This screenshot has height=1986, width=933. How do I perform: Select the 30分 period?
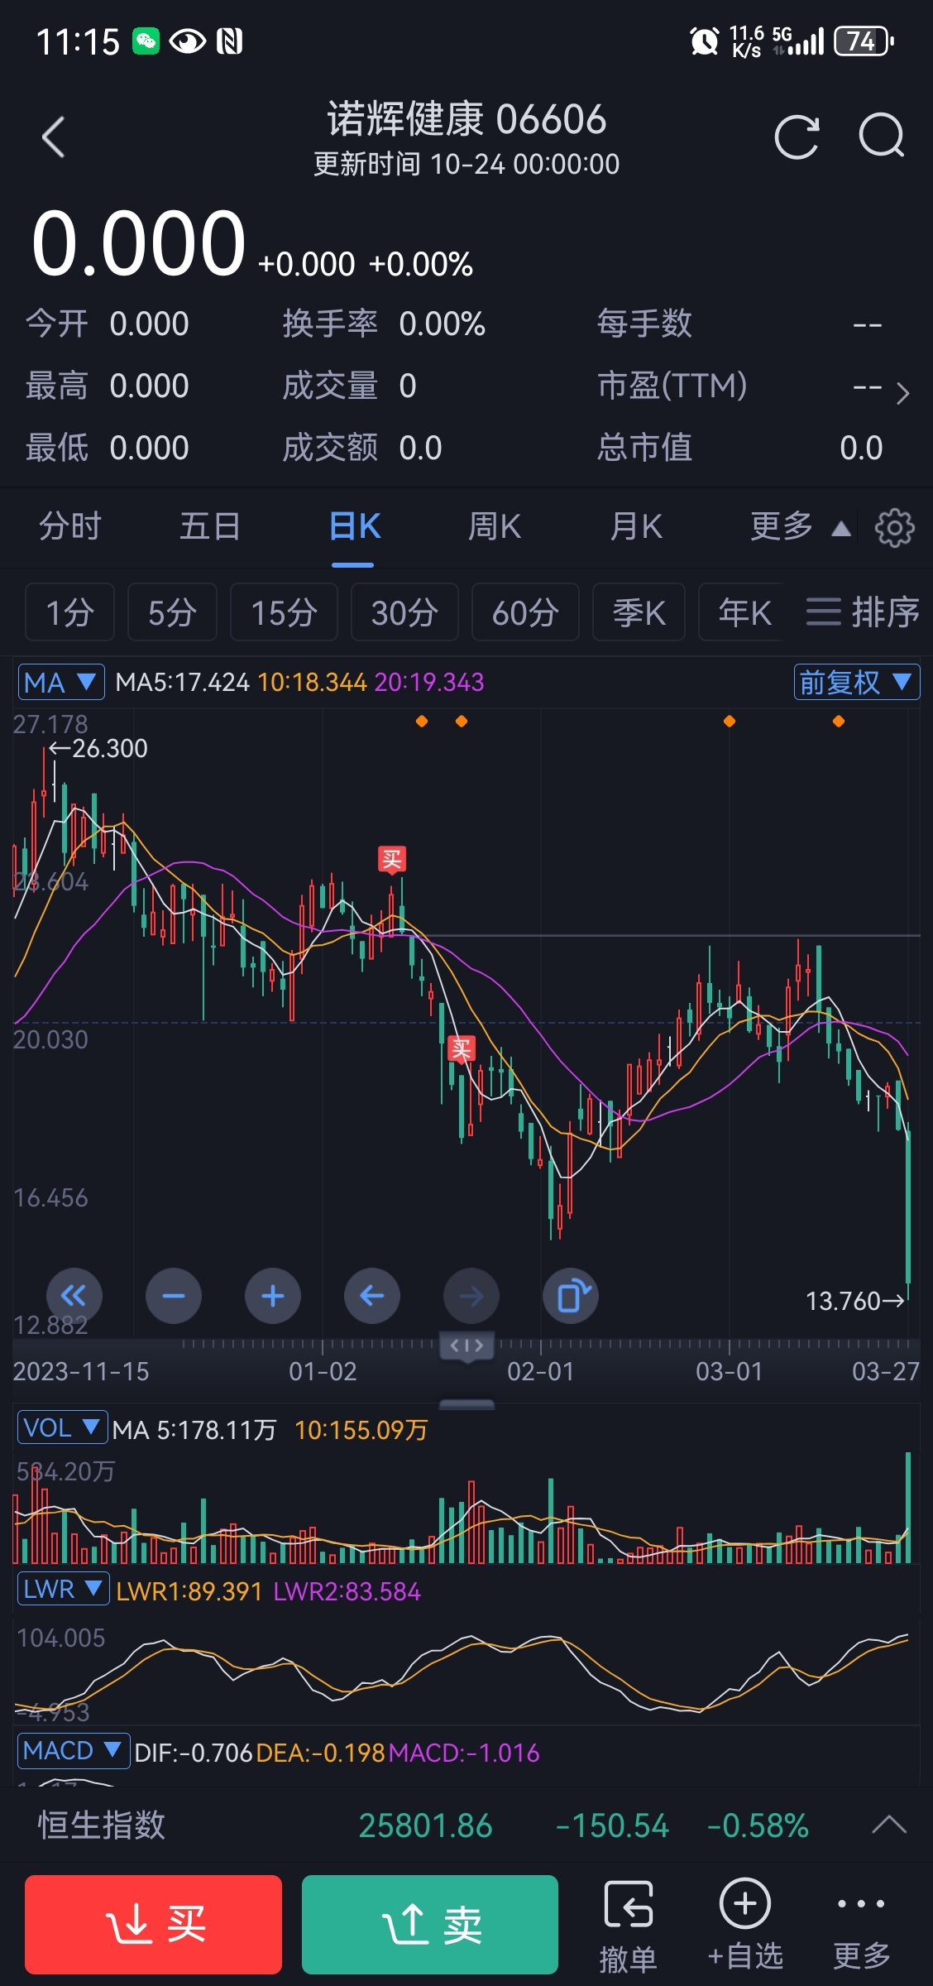pos(404,612)
